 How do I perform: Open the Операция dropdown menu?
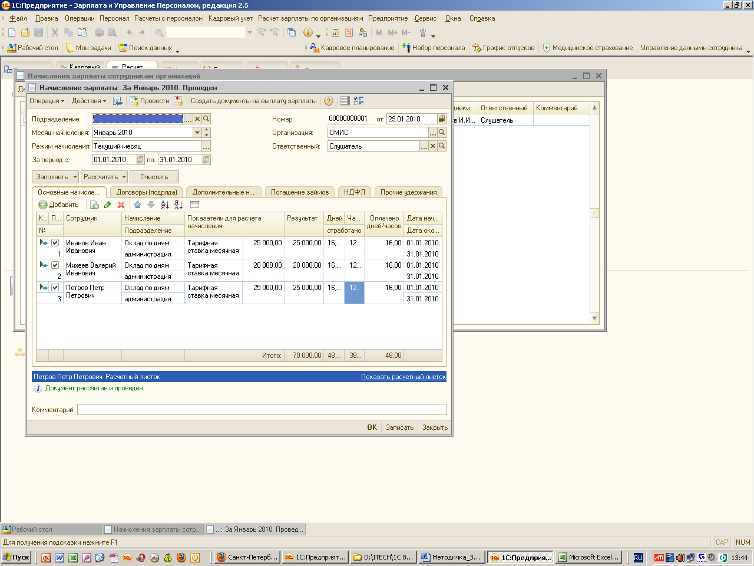point(47,101)
